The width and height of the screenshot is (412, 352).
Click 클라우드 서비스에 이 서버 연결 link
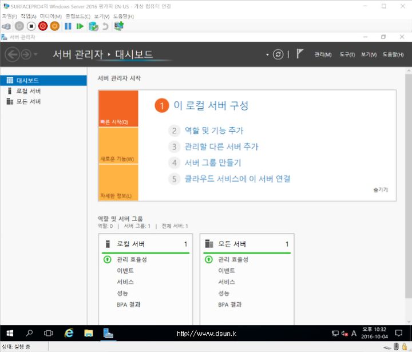237,179
